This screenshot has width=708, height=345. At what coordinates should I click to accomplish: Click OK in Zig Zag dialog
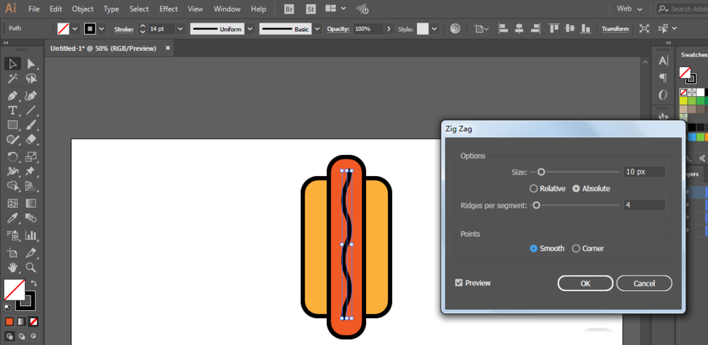tap(585, 283)
